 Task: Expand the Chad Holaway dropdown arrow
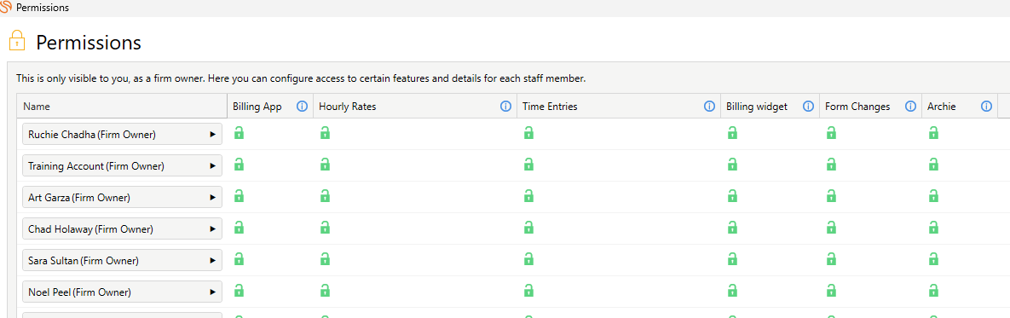click(212, 229)
